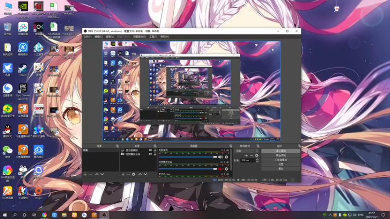Open source properties gear in Sources panel
Screen dimensions: 390x219
coord(134,174)
